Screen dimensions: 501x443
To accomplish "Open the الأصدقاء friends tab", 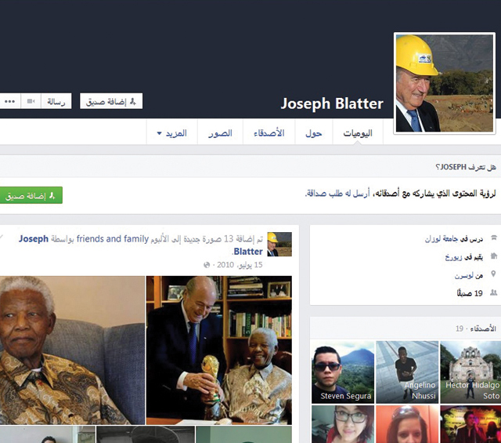I will coord(269,133).
